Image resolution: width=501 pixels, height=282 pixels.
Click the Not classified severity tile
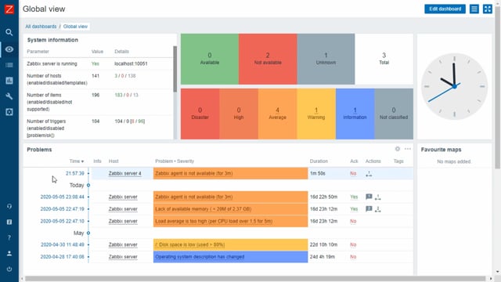pyautogui.click(x=394, y=114)
